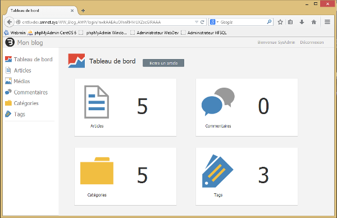Select the Tableau de bord browser tab
The image size is (337, 218).
[x=42, y=11]
